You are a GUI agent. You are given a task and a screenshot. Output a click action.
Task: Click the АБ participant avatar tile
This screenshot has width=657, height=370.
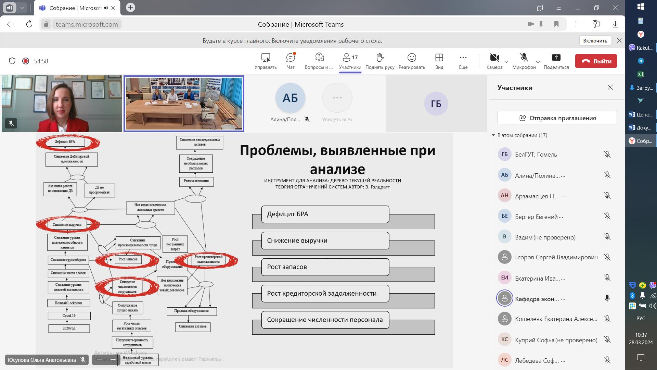pos(290,98)
